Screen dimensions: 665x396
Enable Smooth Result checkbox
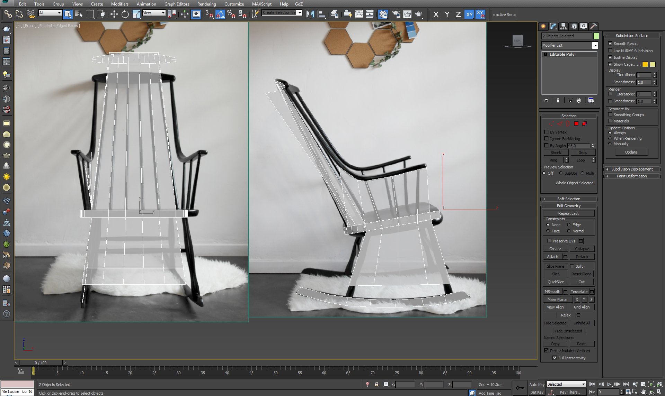610,44
